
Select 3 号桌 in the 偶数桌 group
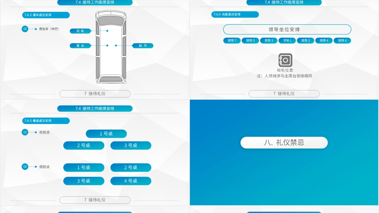click(x=84, y=181)
